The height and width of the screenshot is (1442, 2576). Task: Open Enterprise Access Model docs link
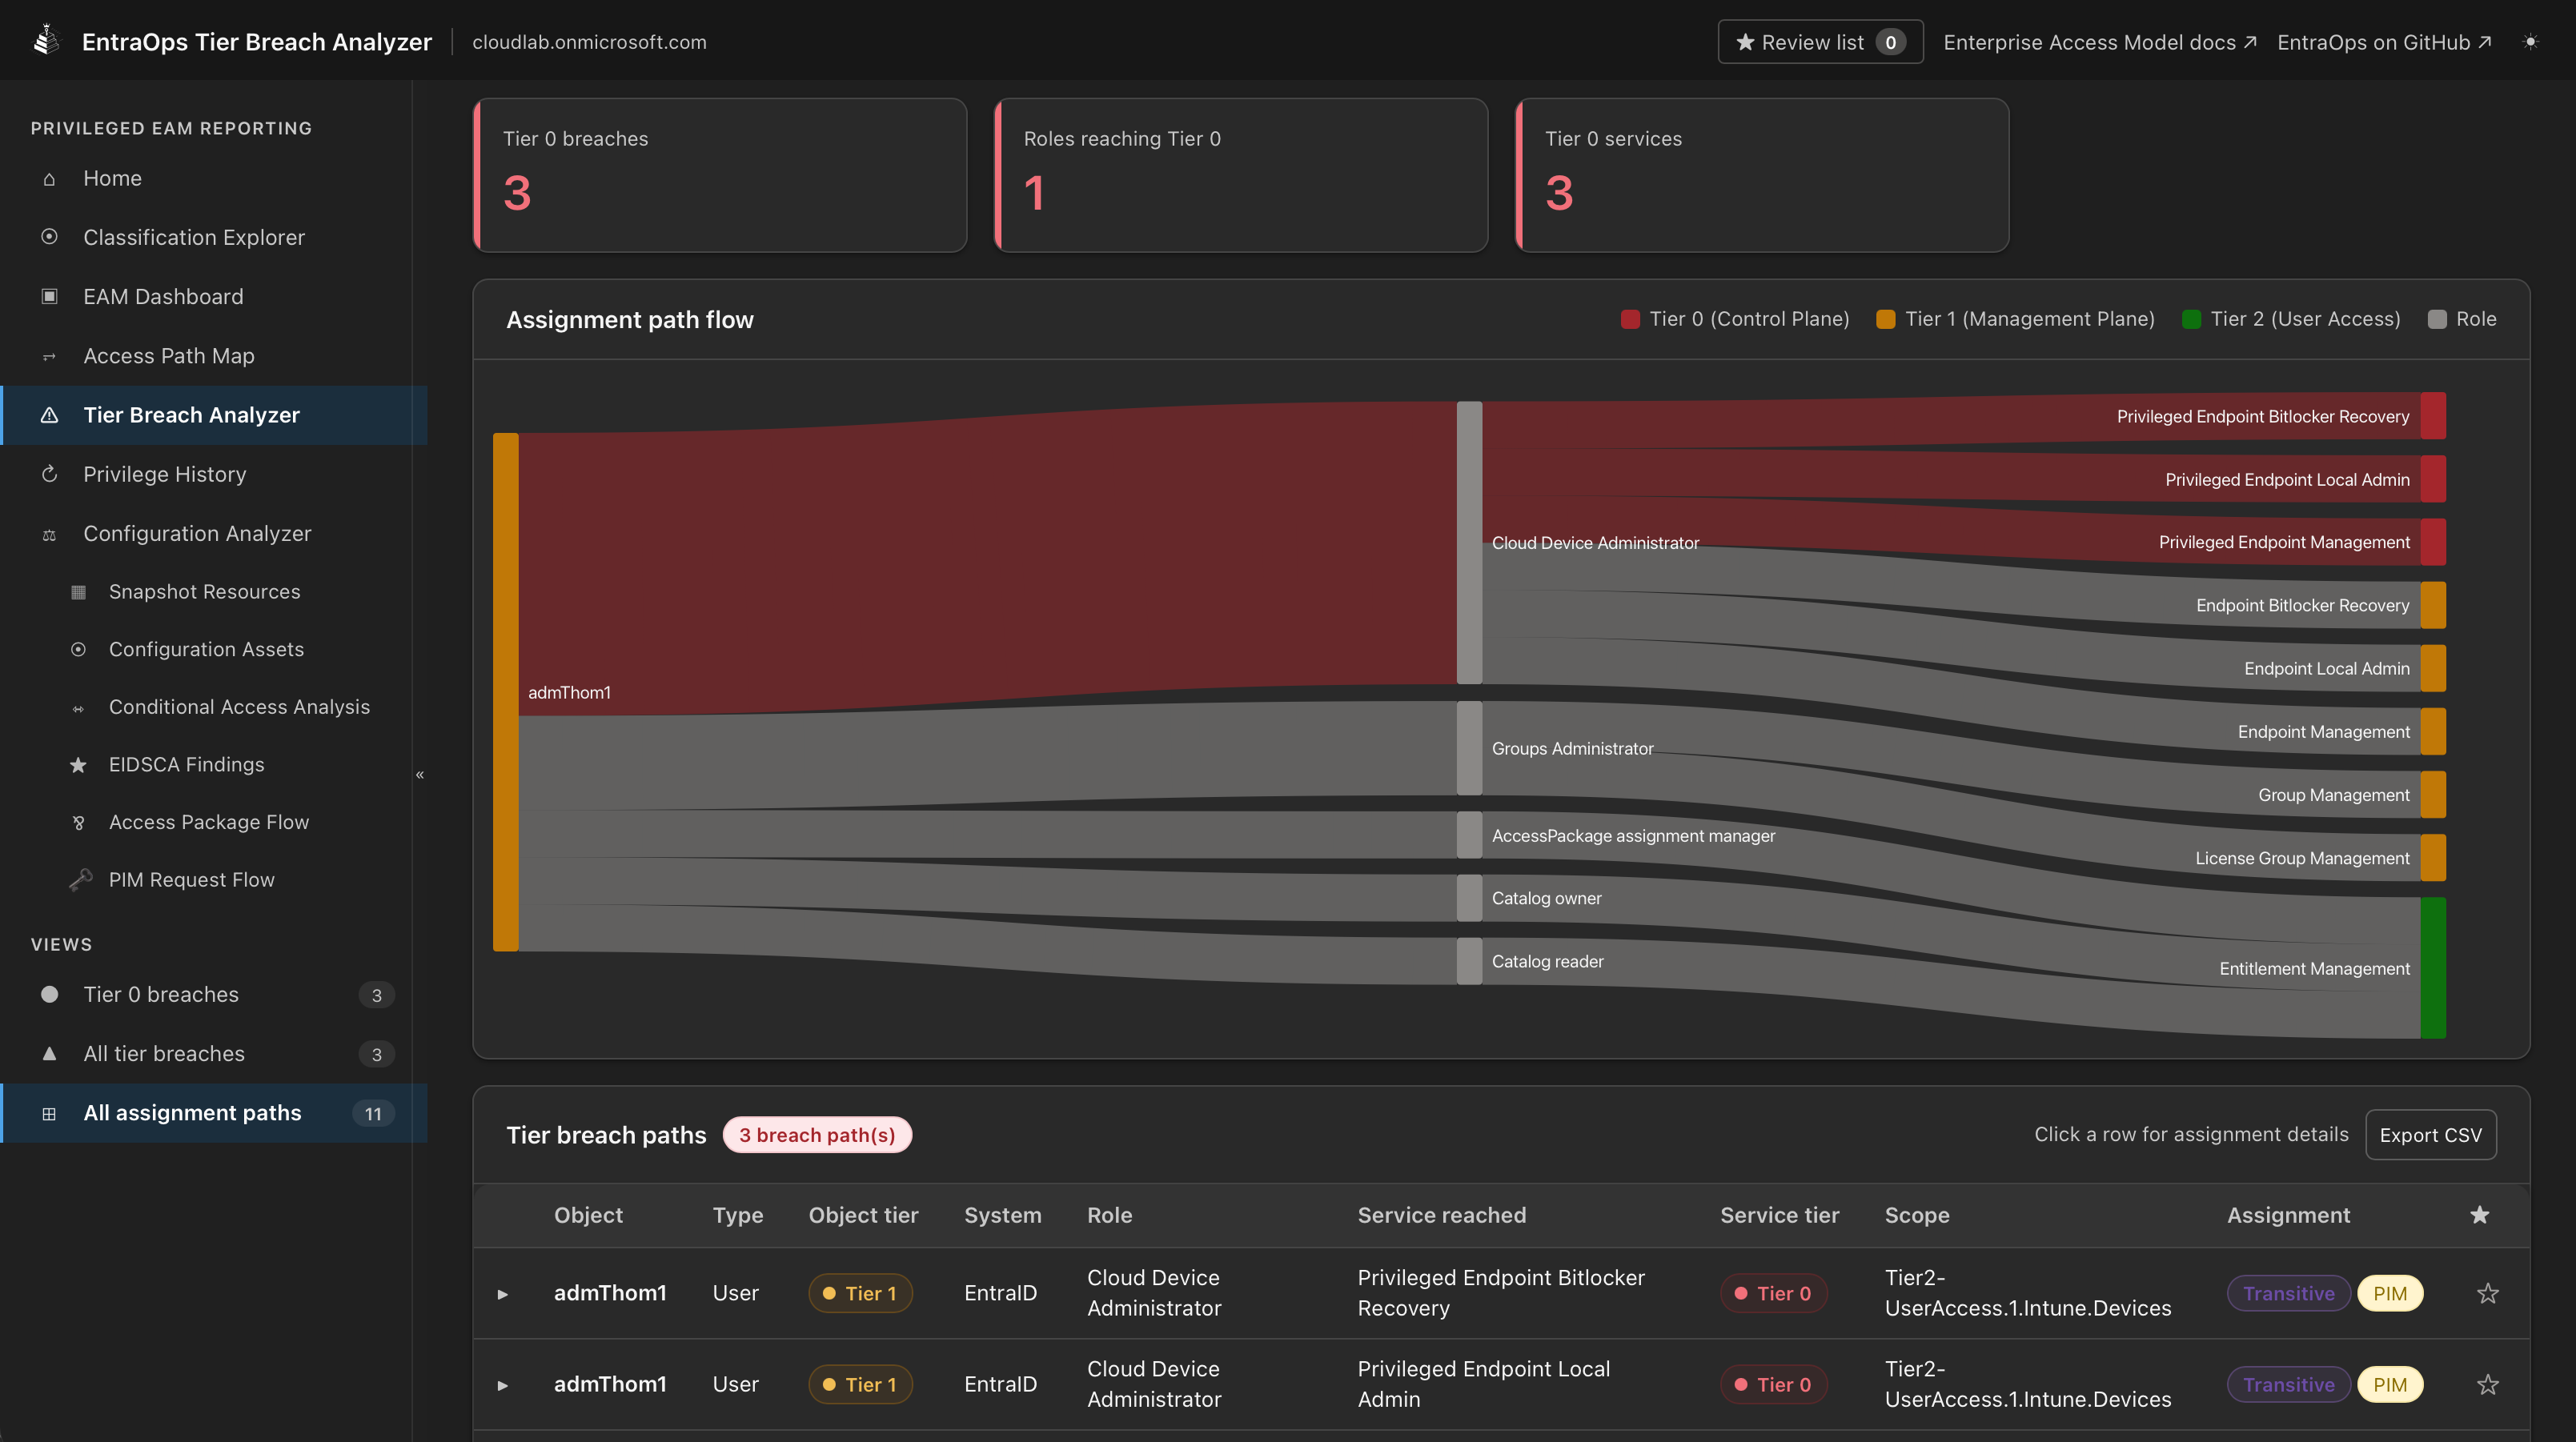2100,42
